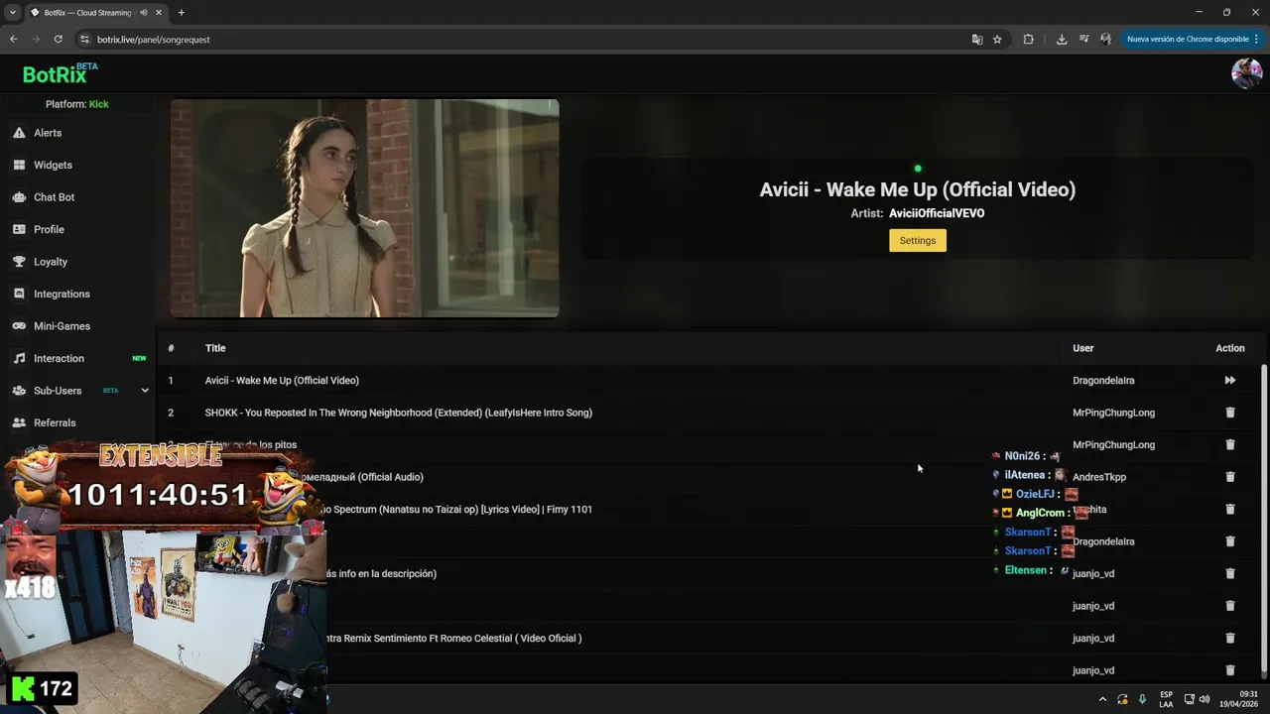Delete AndresTkpp's requested song
The width and height of the screenshot is (1270, 714).
(x=1229, y=477)
